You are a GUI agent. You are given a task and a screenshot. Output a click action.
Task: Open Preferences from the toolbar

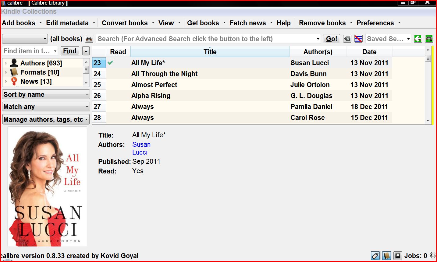point(375,23)
